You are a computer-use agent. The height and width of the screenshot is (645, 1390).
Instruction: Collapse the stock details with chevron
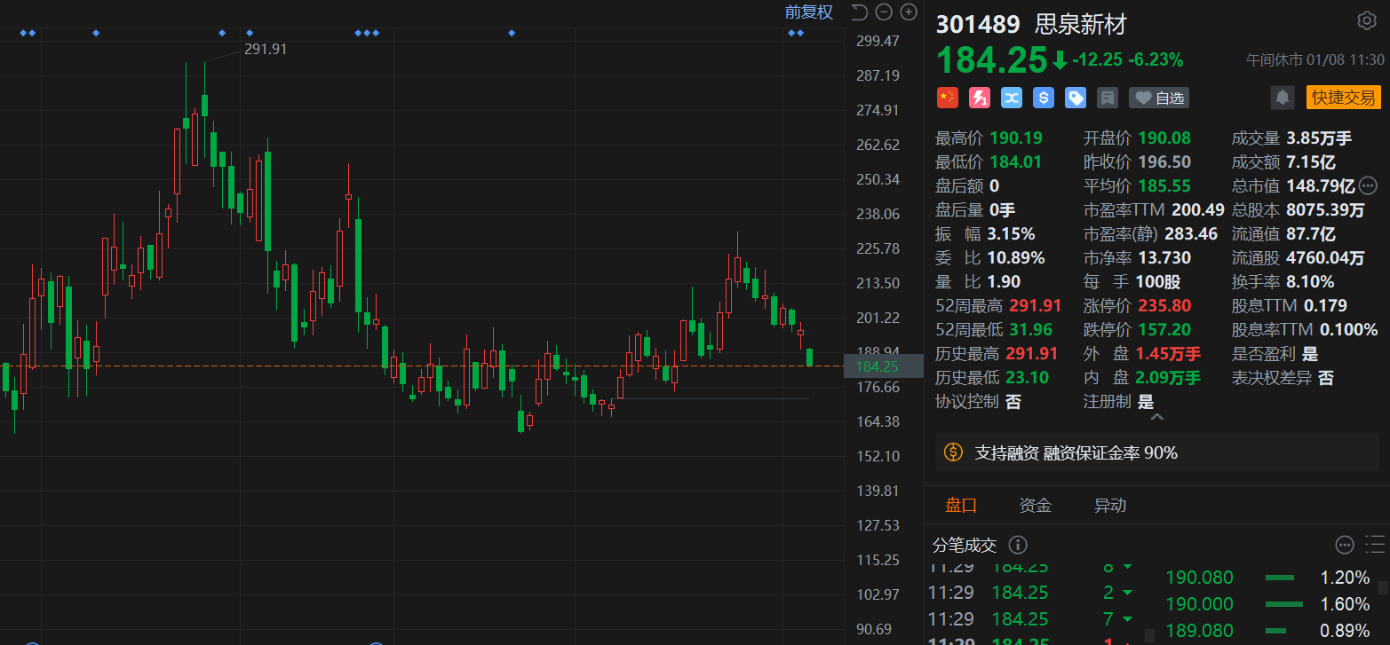(x=1156, y=416)
